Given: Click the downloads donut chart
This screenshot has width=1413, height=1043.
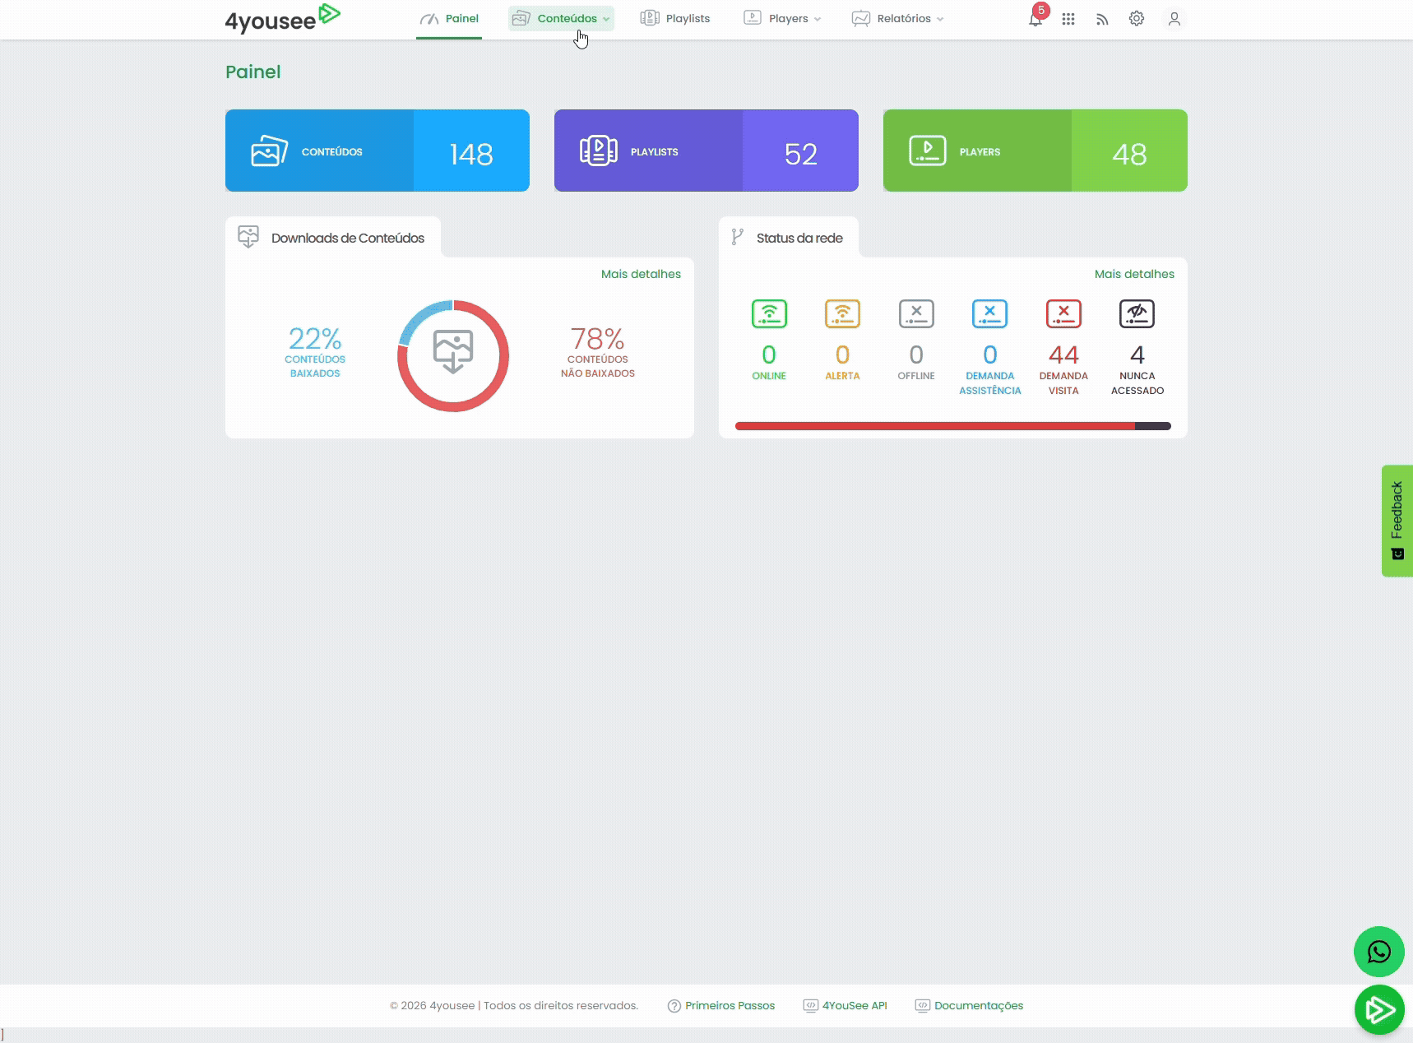Looking at the screenshot, I should 453,356.
